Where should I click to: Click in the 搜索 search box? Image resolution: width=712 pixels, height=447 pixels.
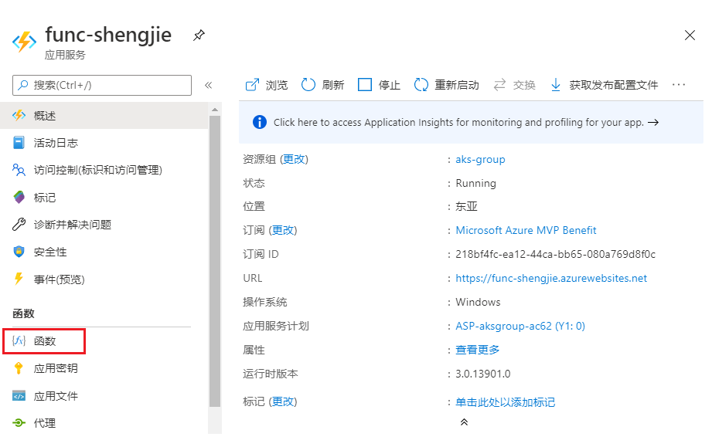[108, 85]
